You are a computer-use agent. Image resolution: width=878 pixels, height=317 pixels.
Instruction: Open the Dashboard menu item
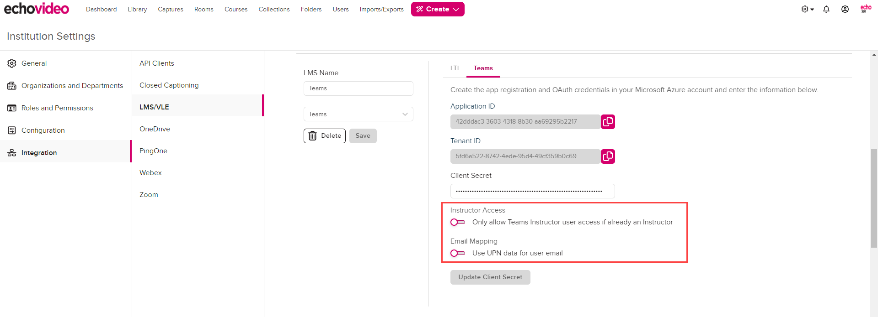[x=102, y=9]
